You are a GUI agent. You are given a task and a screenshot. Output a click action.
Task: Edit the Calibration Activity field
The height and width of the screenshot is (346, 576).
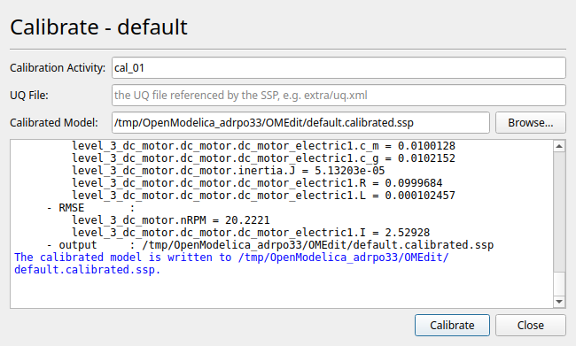pyautogui.click(x=339, y=67)
